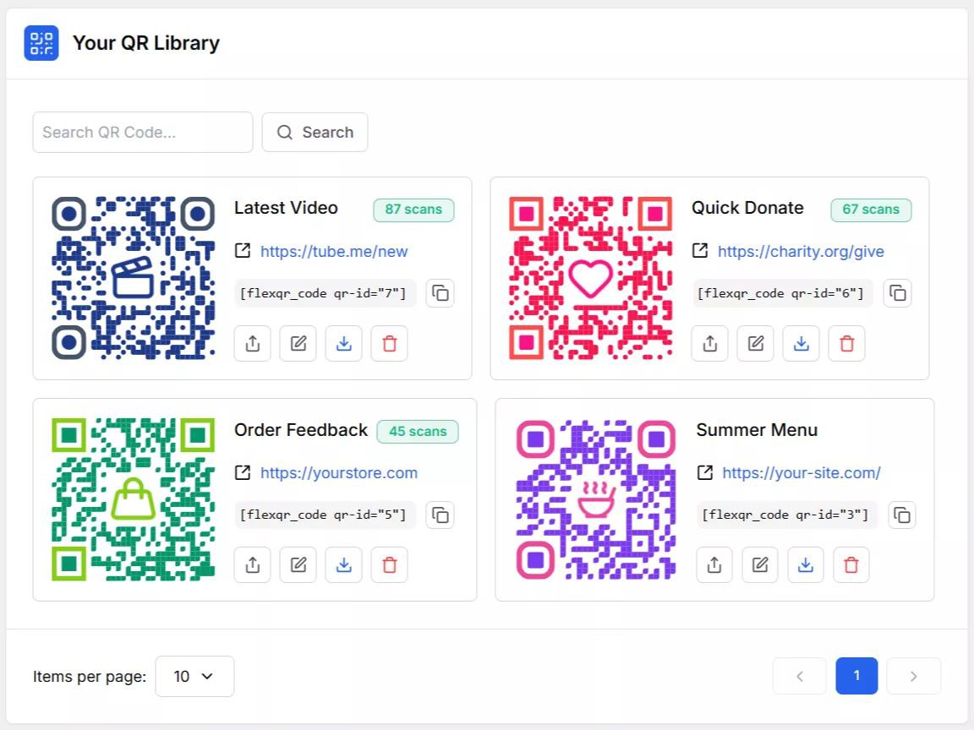Select the [flexqr_code qr-id="7"] shortcode text
Image resolution: width=974 pixels, height=730 pixels.
(x=325, y=293)
